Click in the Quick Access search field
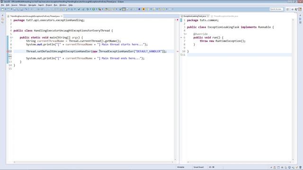The width and height of the screenshot is (303, 170). pos(276,9)
